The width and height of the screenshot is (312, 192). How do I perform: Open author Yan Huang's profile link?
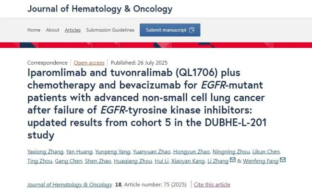(x=79, y=152)
